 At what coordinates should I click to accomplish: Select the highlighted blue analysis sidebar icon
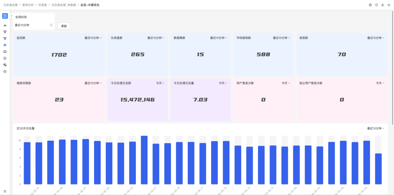pyautogui.click(x=5, y=45)
